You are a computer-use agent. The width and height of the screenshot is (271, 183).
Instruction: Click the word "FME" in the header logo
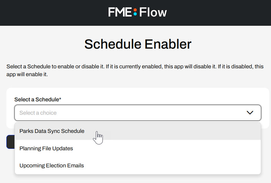point(120,12)
